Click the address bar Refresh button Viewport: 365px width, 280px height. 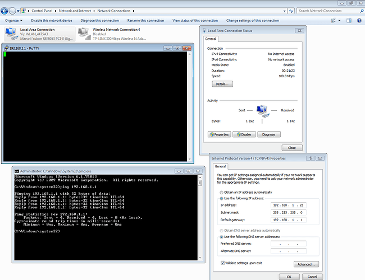point(291,11)
